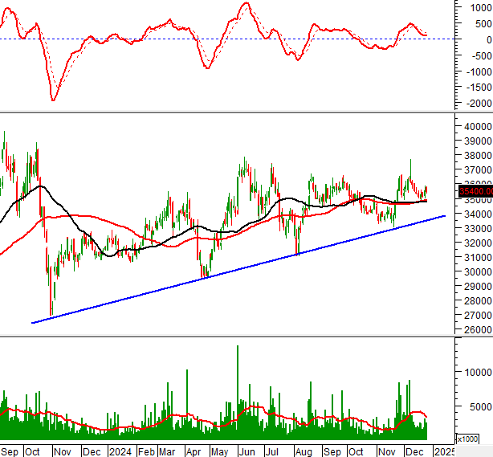Click the oscillator's lowest trough near -2000

54,100
